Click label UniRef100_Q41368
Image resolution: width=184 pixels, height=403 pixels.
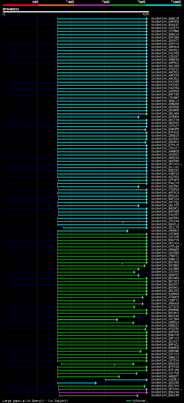165,66
